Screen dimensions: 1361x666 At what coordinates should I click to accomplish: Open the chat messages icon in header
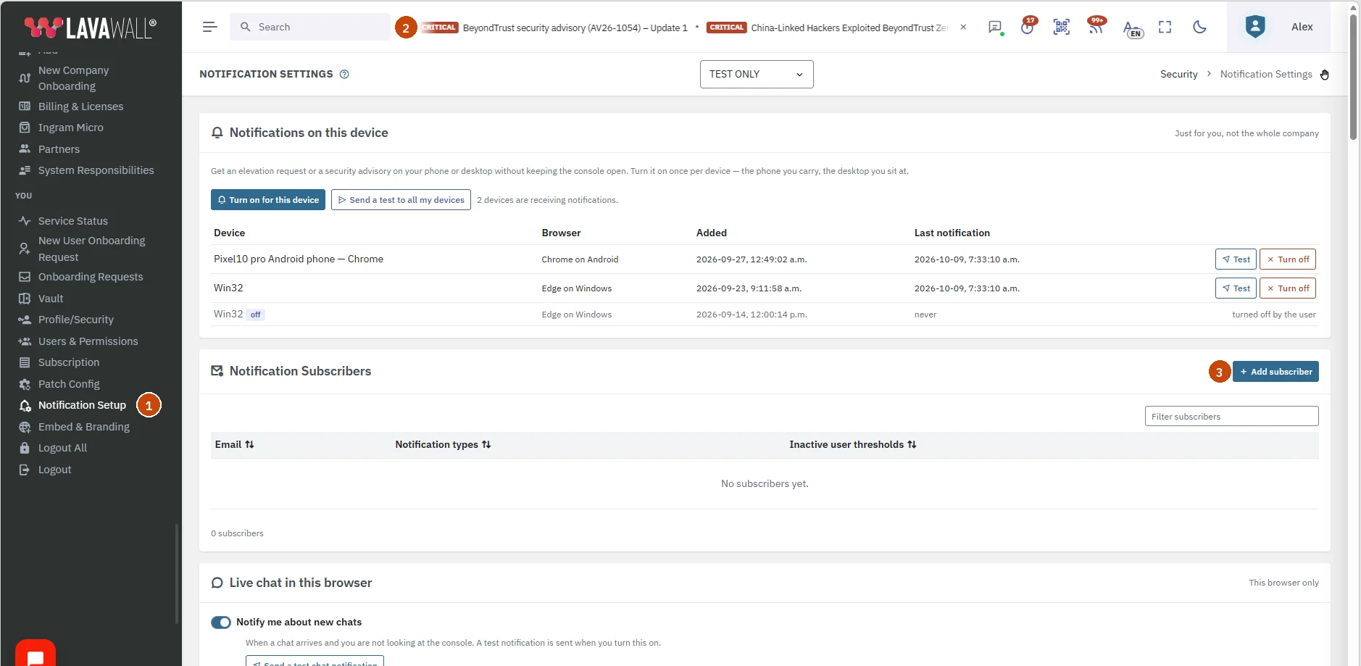995,27
